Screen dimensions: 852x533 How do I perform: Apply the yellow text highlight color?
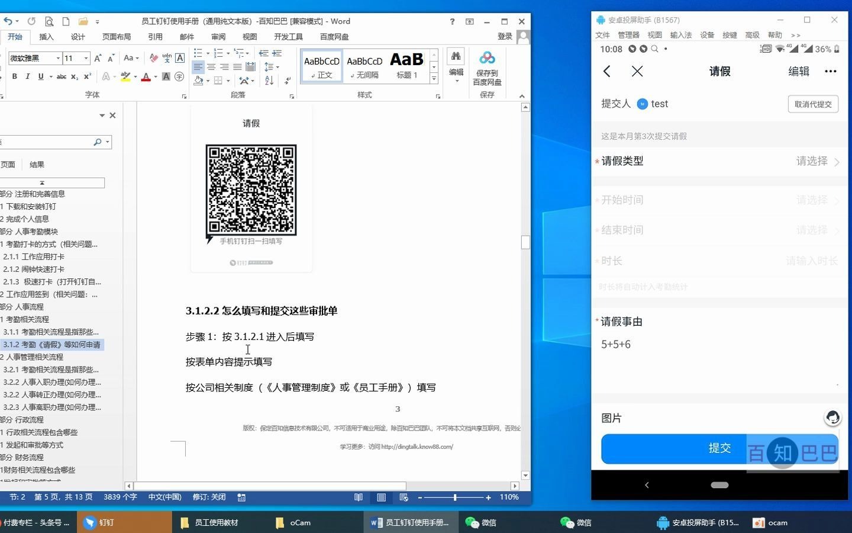125,76
